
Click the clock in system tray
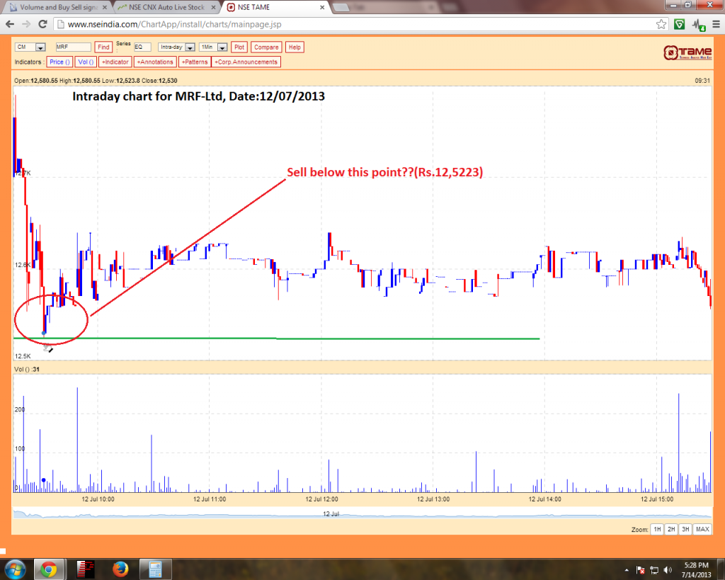697,570
